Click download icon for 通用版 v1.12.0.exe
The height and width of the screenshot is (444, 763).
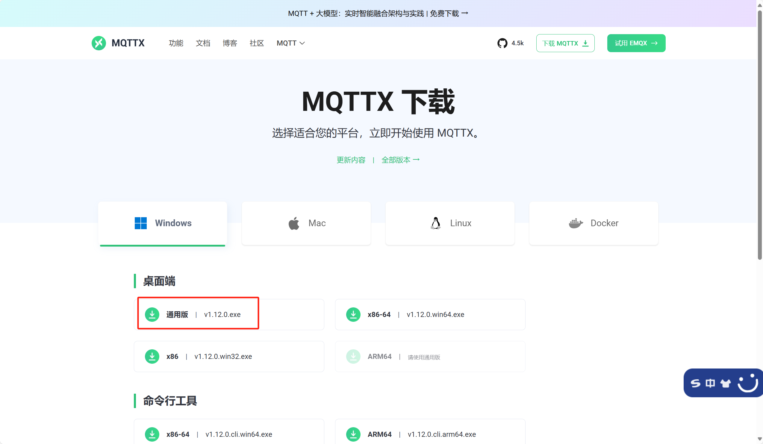pos(152,315)
